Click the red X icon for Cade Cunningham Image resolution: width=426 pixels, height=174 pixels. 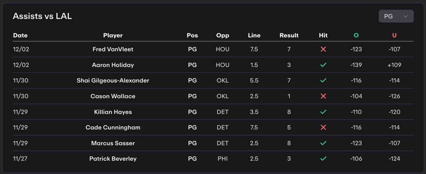[323, 127]
